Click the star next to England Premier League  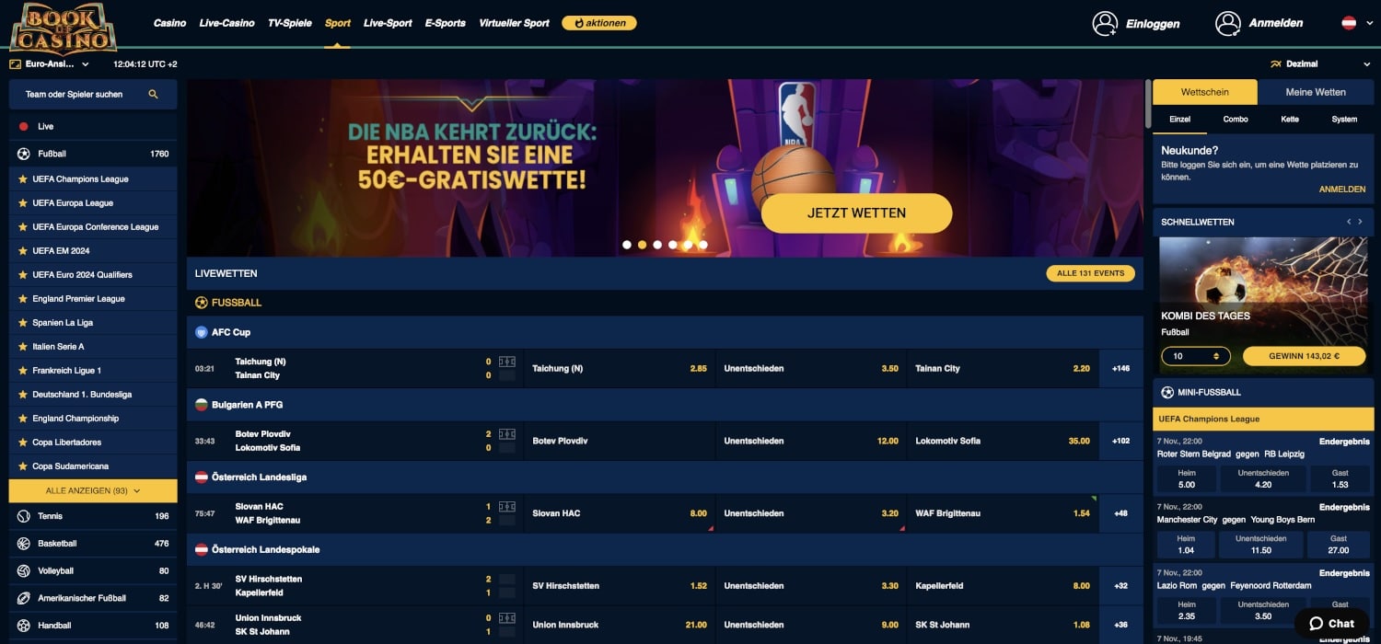23,298
